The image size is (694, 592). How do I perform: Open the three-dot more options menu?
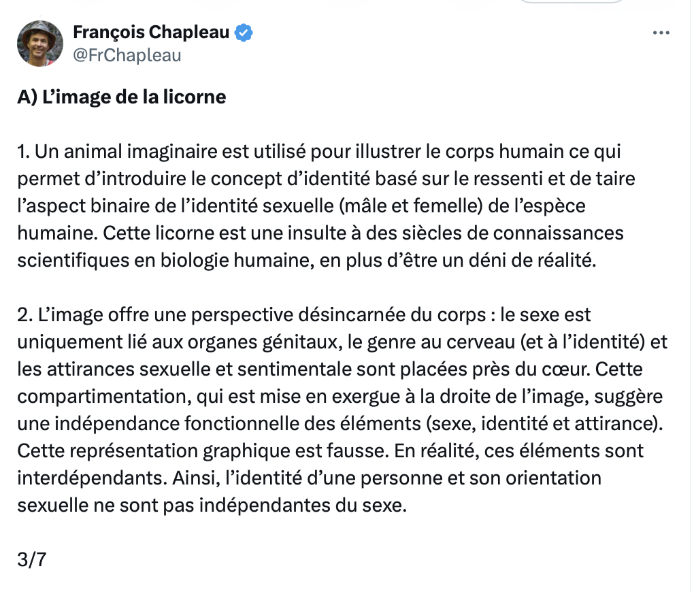click(x=661, y=33)
